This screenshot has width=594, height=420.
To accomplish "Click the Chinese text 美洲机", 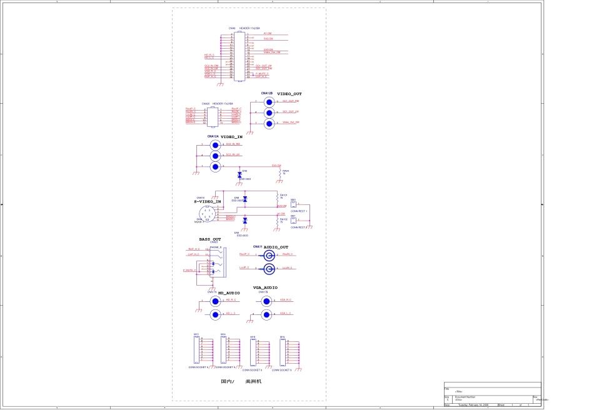I will click(x=253, y=381).
